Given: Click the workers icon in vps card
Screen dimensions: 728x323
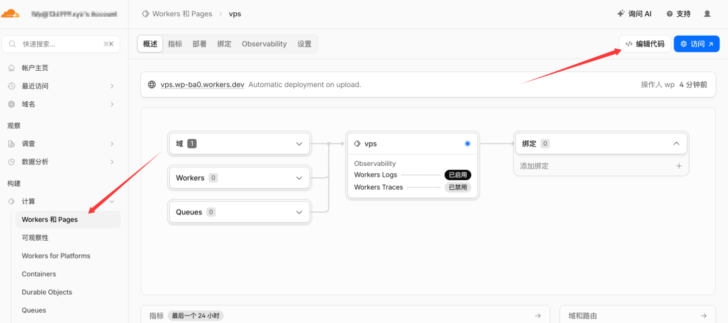Looking at the screenshot, I should click(x=357, y=144).
